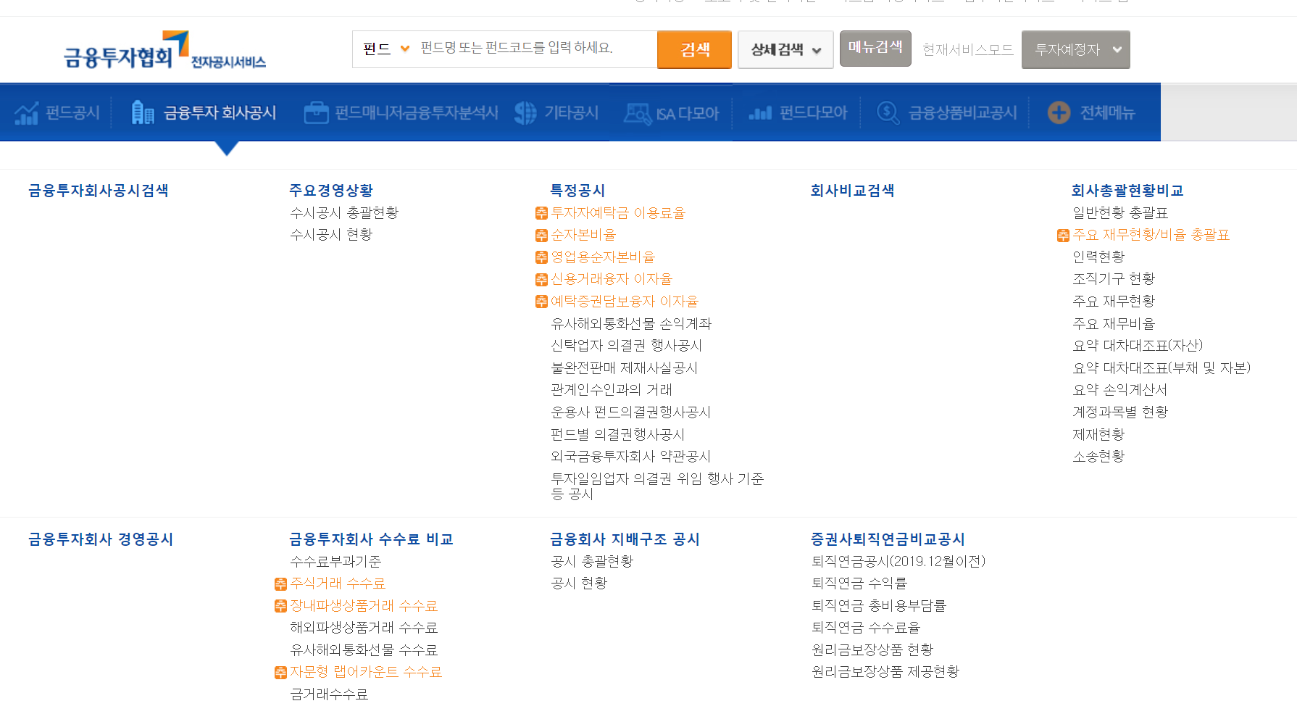Open 해외파생상품거래 수수료 link
The image size is (1297, 714).
pos(364,627)
